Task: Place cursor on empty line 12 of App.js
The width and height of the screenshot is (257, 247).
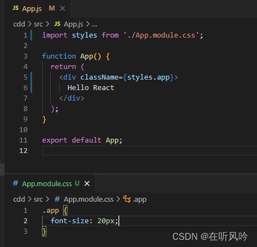Action: [149, 151]
